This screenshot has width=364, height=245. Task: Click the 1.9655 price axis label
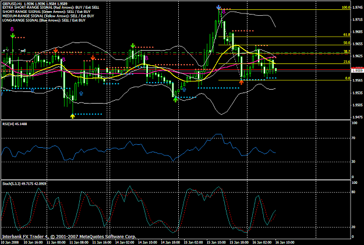point(358,44)
